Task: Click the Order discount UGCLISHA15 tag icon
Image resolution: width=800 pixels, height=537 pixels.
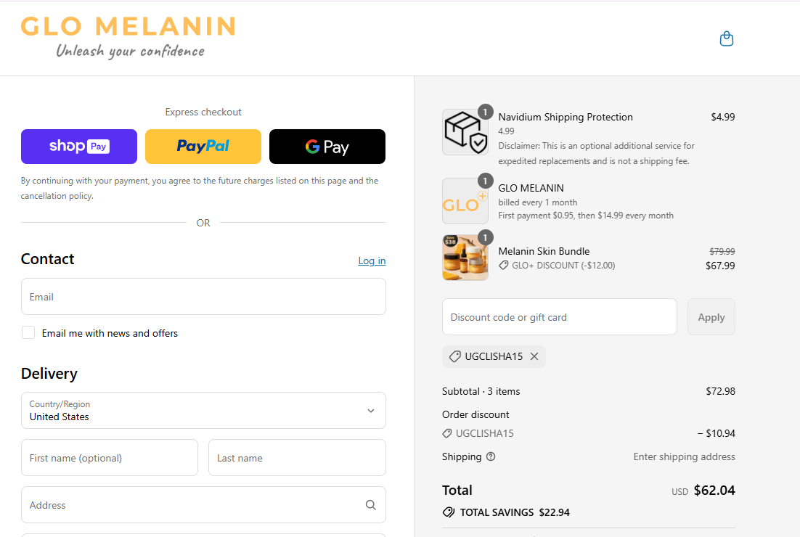Action: click(447, 433)
